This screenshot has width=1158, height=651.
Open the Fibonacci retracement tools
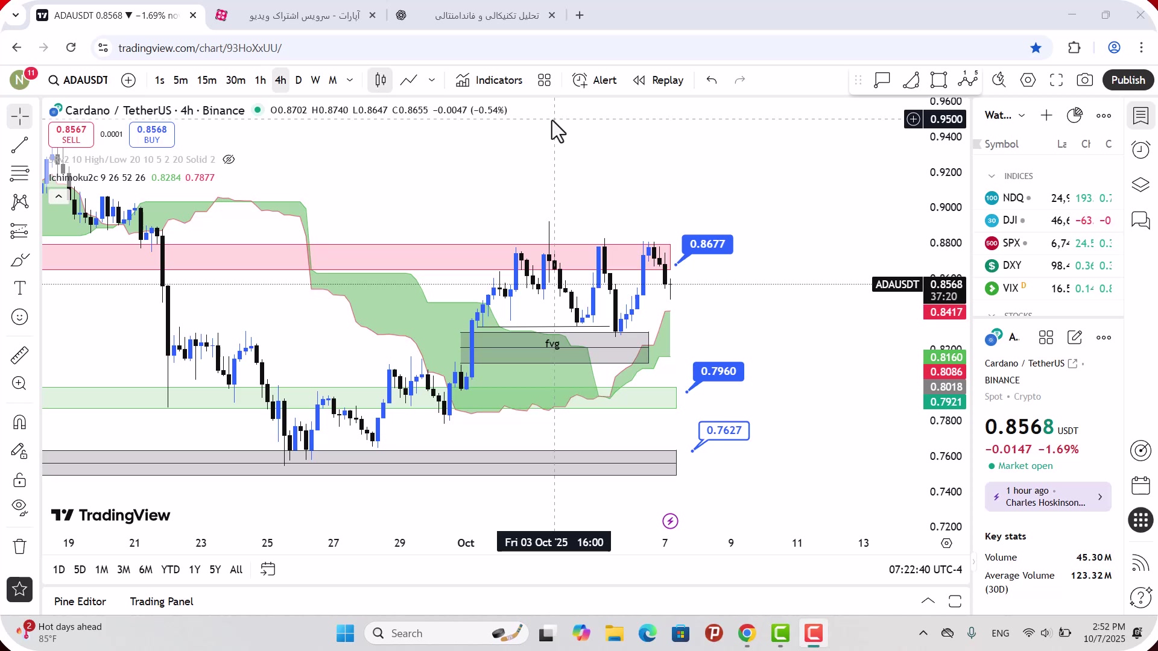(20, 174)
